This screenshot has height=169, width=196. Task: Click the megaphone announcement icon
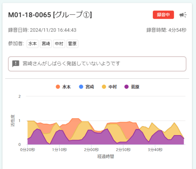point(183,15)
